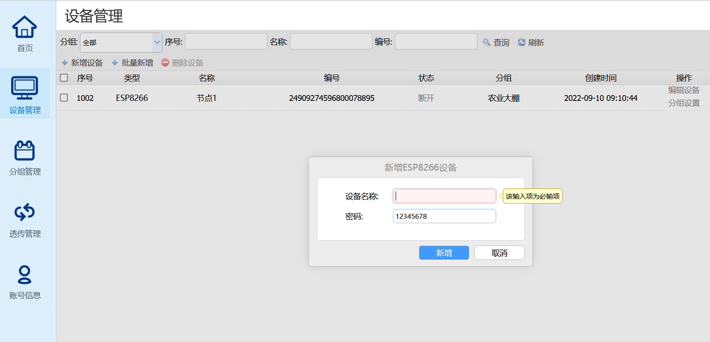Go to 首页 menu label
710x342 pixels.
point(25,48)
